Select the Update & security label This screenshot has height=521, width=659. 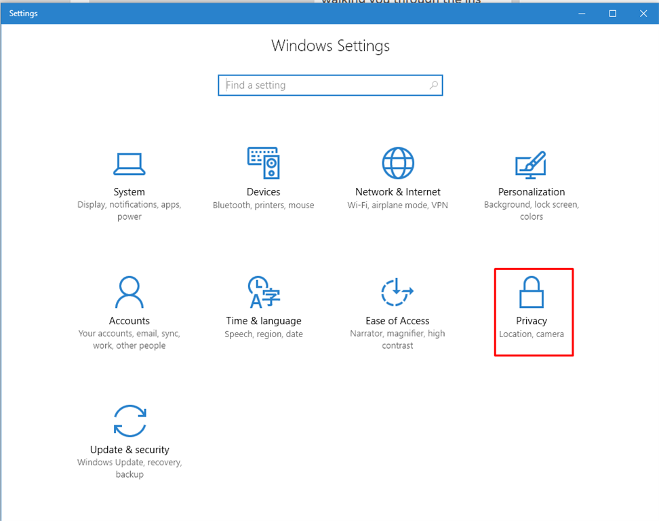tap(129, 450)
